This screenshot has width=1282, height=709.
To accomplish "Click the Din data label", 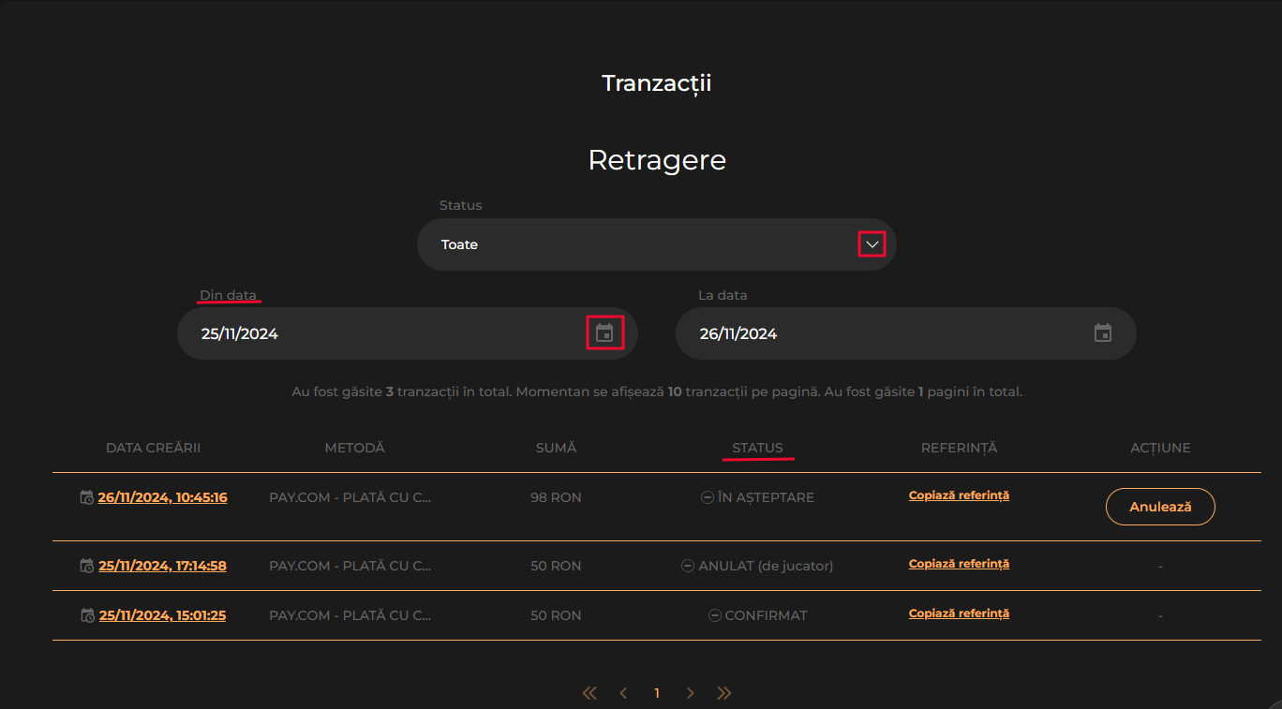I will (228, 295).
